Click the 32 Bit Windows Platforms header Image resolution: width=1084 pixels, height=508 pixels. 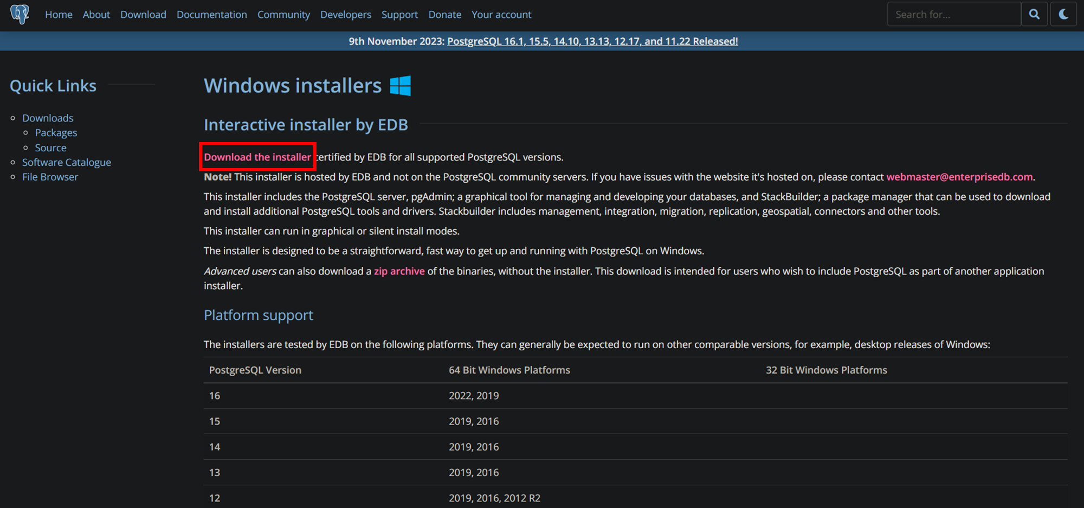point(827,370)
